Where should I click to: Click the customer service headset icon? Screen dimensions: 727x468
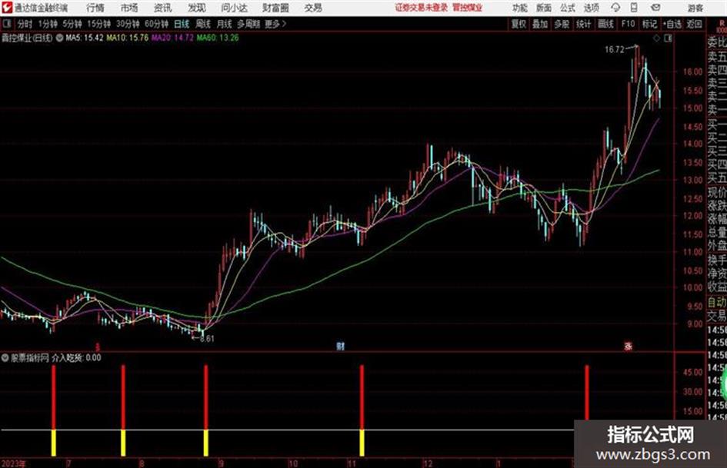(x=615, y=8)
